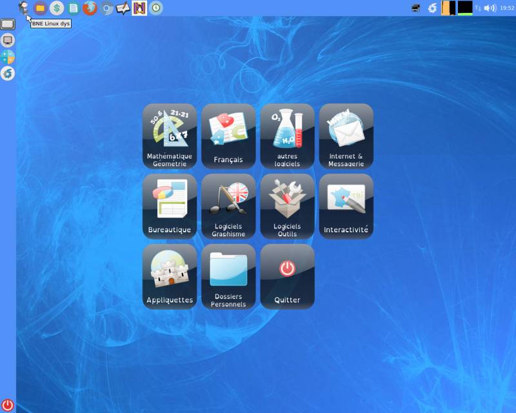Open the Bureautique office tile
This screenshot has height=413, width=516.
(170, 206)
